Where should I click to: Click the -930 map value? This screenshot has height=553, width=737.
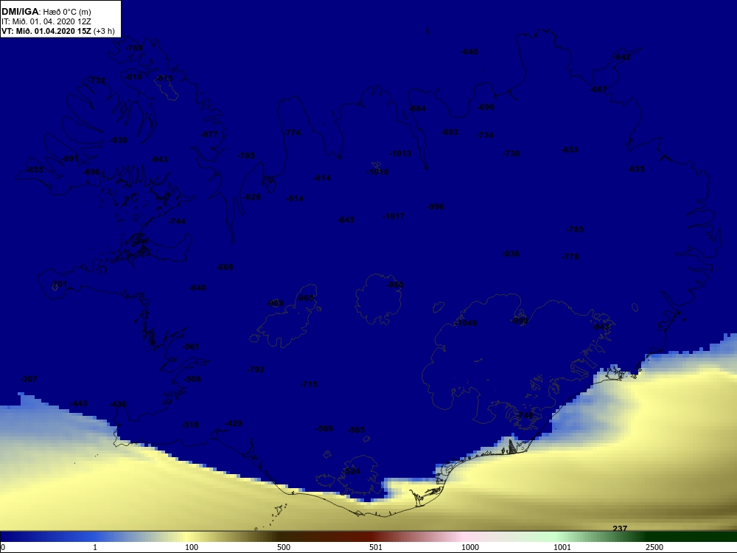pos(119,140)
